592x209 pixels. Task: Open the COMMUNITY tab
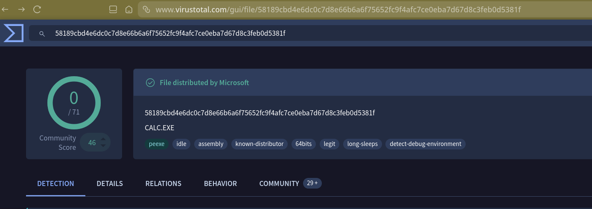[x=279, y=183]
